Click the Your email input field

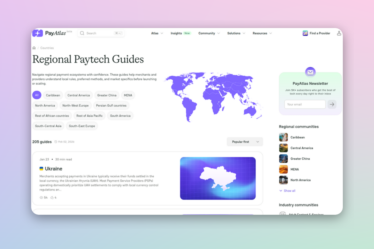(x=305, y=104)
